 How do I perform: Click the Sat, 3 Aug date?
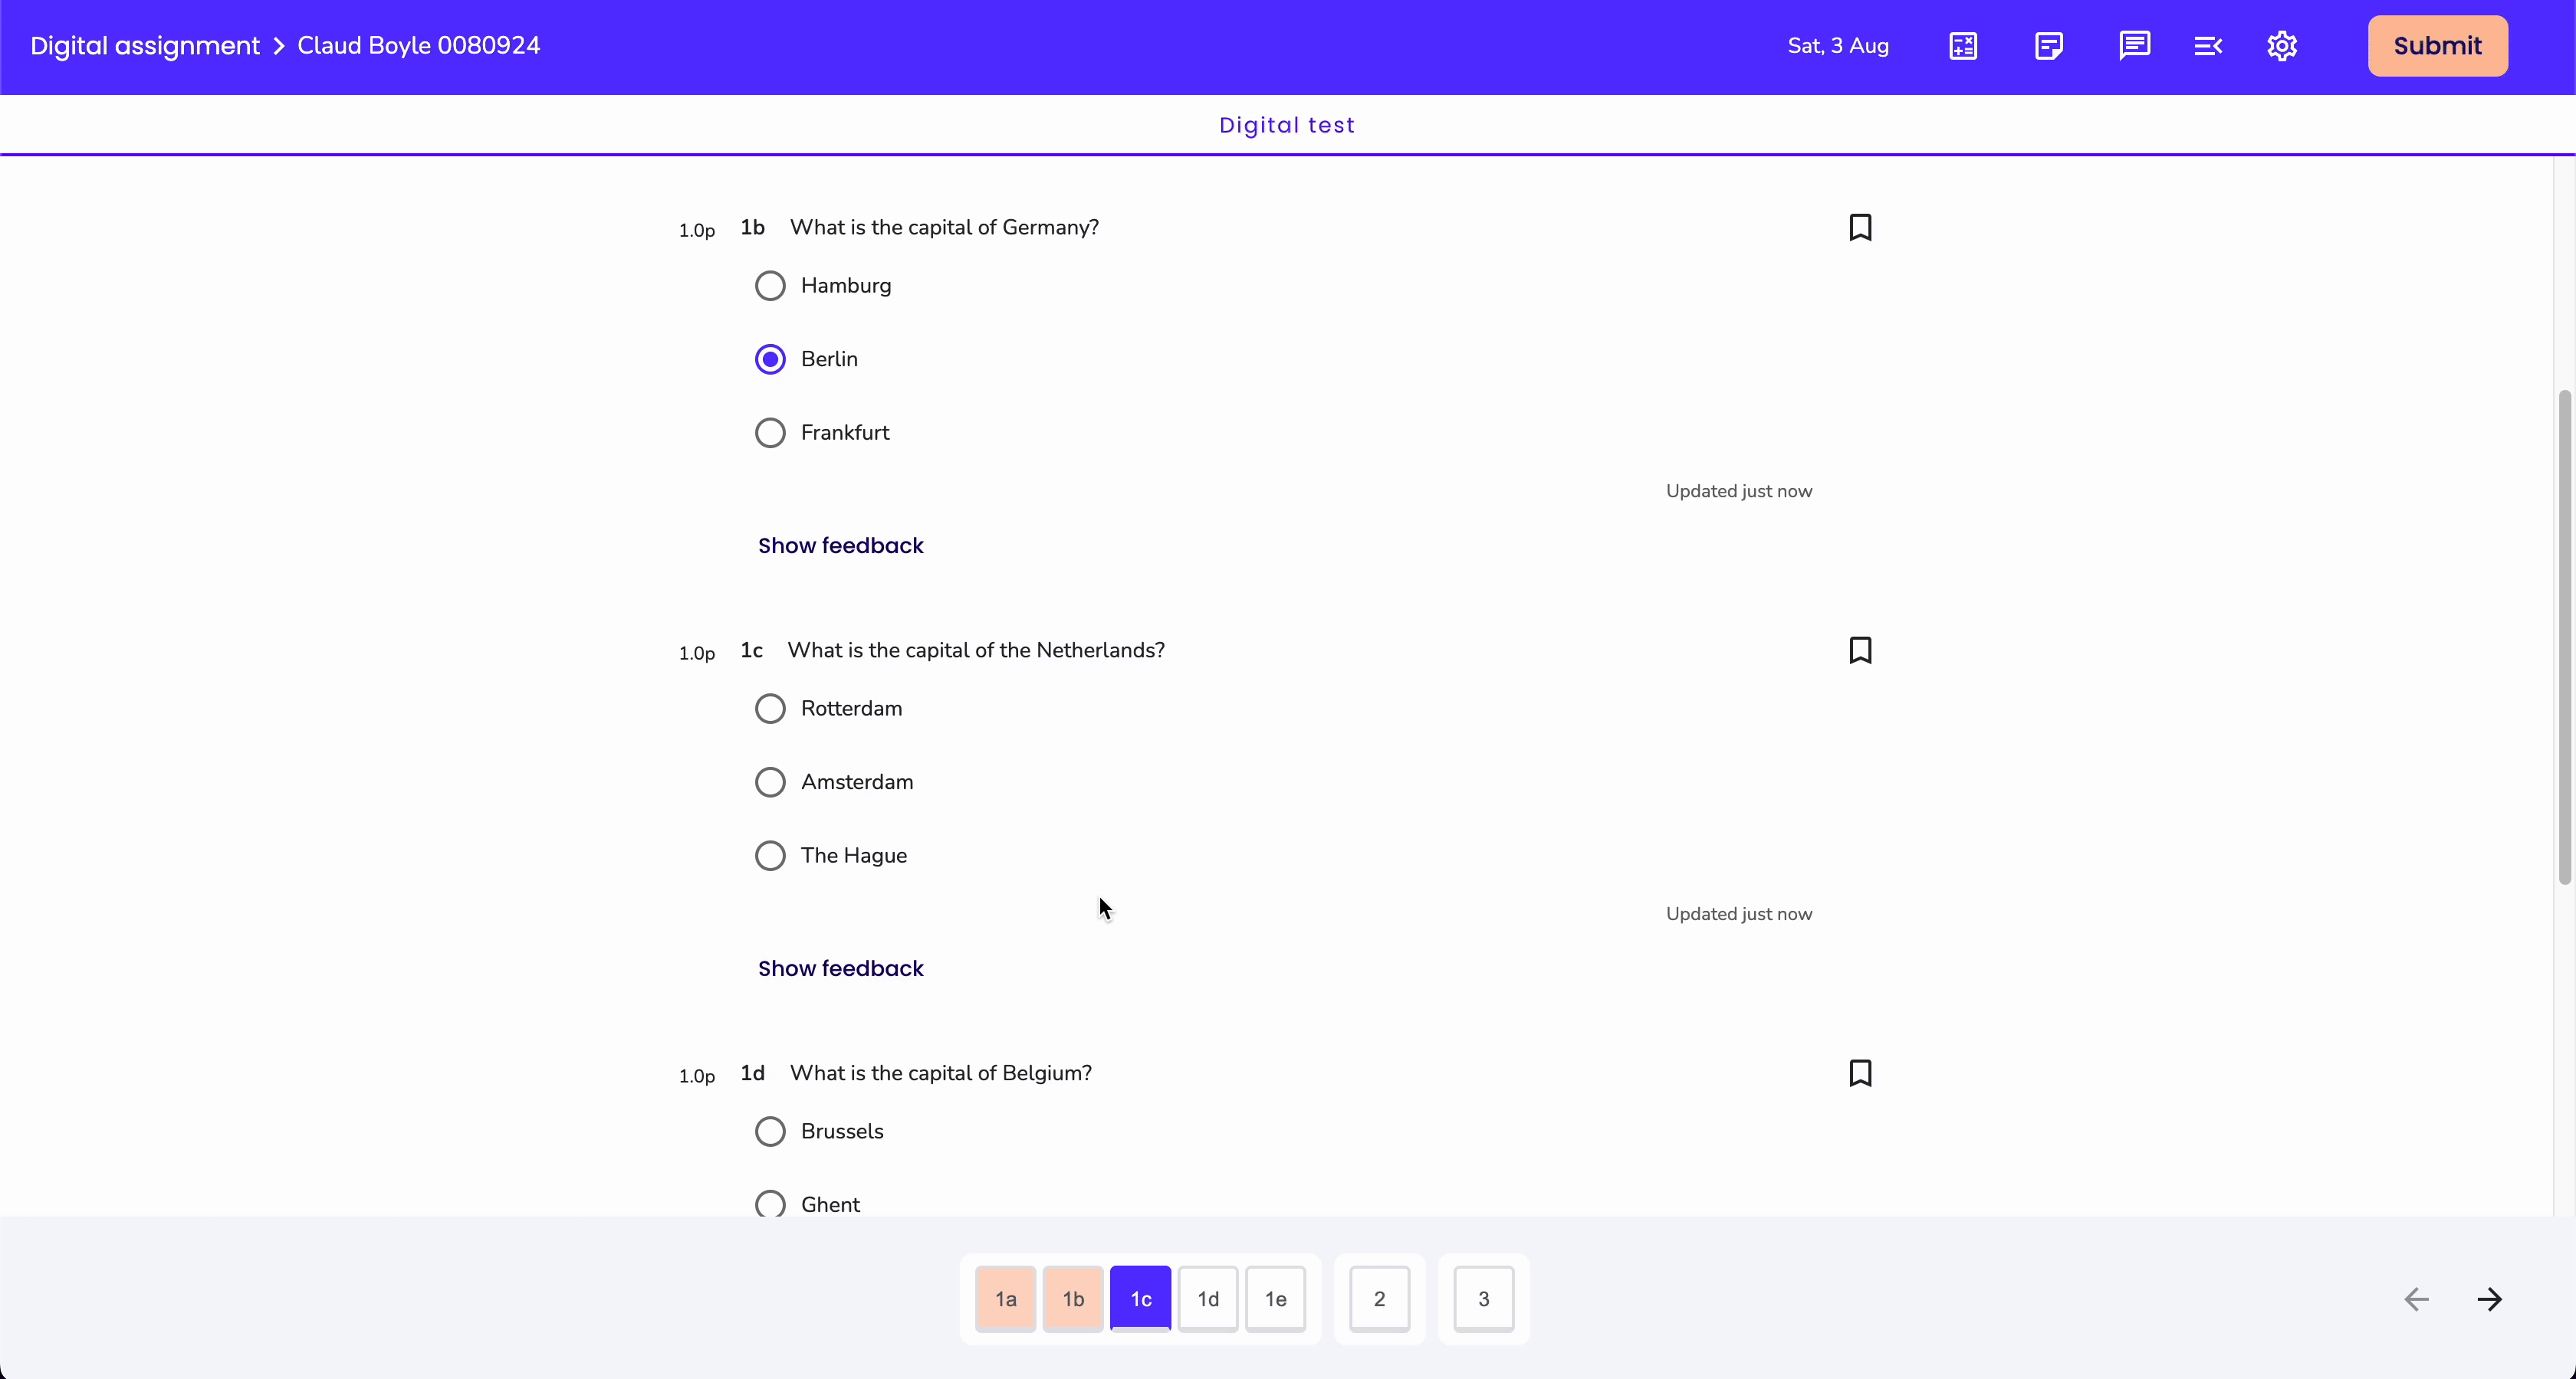tap(1838, 46)
